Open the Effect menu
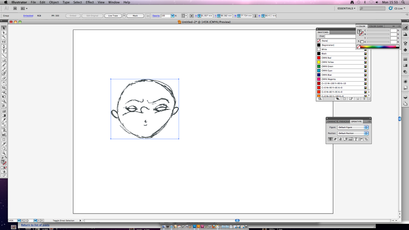The height and width of the screenshot is (230, 409). click(x=90, y=2)
